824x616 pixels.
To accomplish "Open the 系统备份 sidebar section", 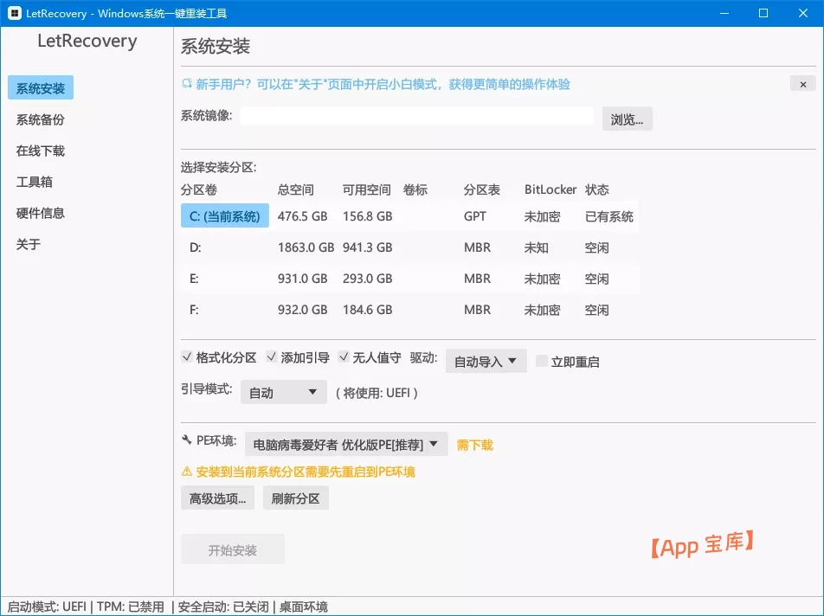I will click(40, 119).
